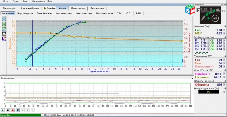Image resolution: width=227 pixels, height=117 pixels.
Task: Collapse the Нагрузка двигателя [%] section
Action: tap(225, 88)
